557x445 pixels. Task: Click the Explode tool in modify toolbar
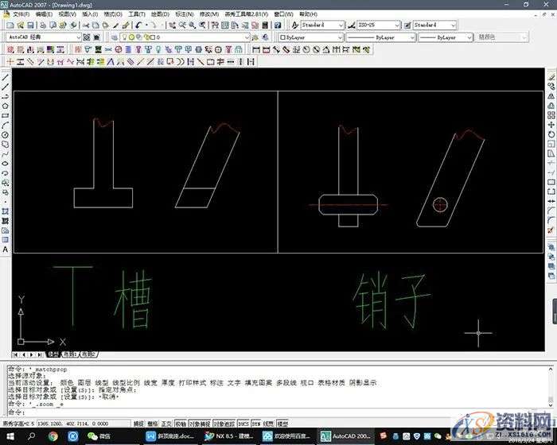point(551,230)
